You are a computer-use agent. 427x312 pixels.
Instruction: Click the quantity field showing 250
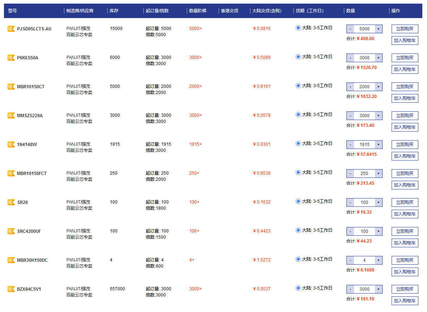pyautogui.click(x=365, y=173)
